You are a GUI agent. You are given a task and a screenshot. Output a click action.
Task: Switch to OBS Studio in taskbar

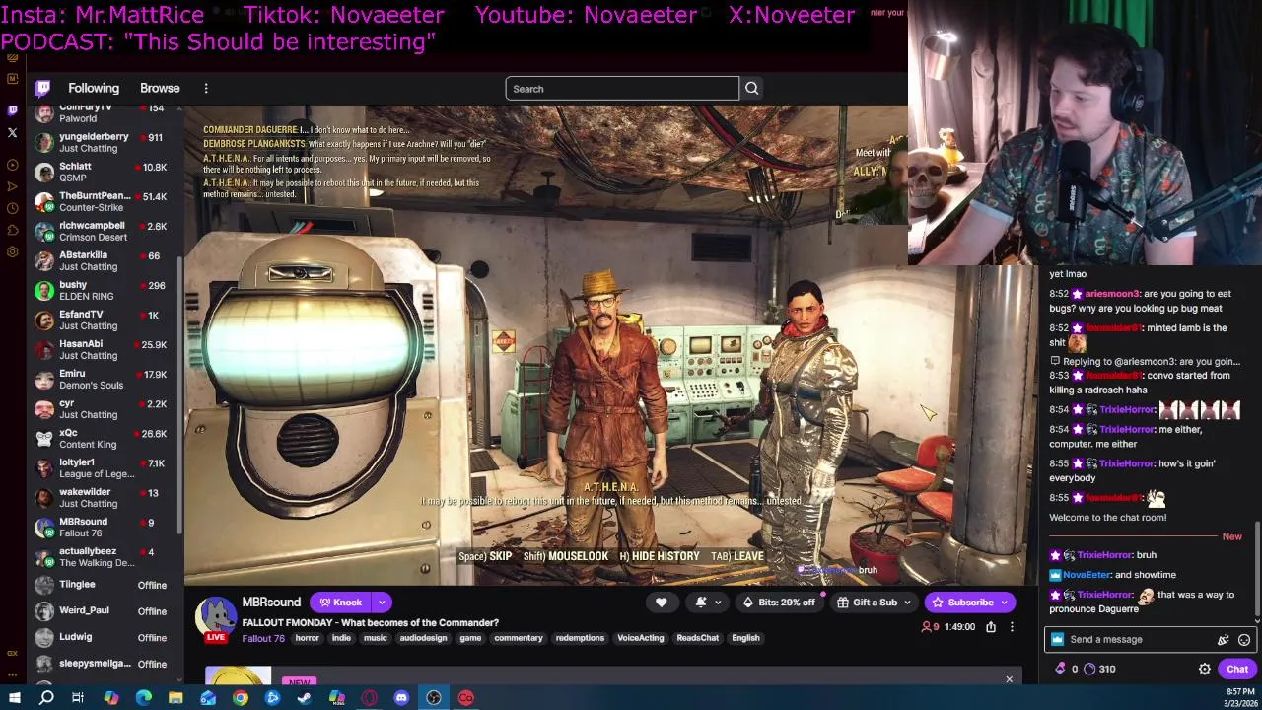click(434, 698)
